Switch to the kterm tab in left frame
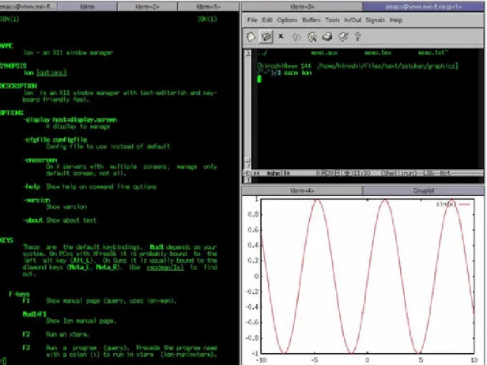Screen dimensions: 487x365 tap(87, 6)
